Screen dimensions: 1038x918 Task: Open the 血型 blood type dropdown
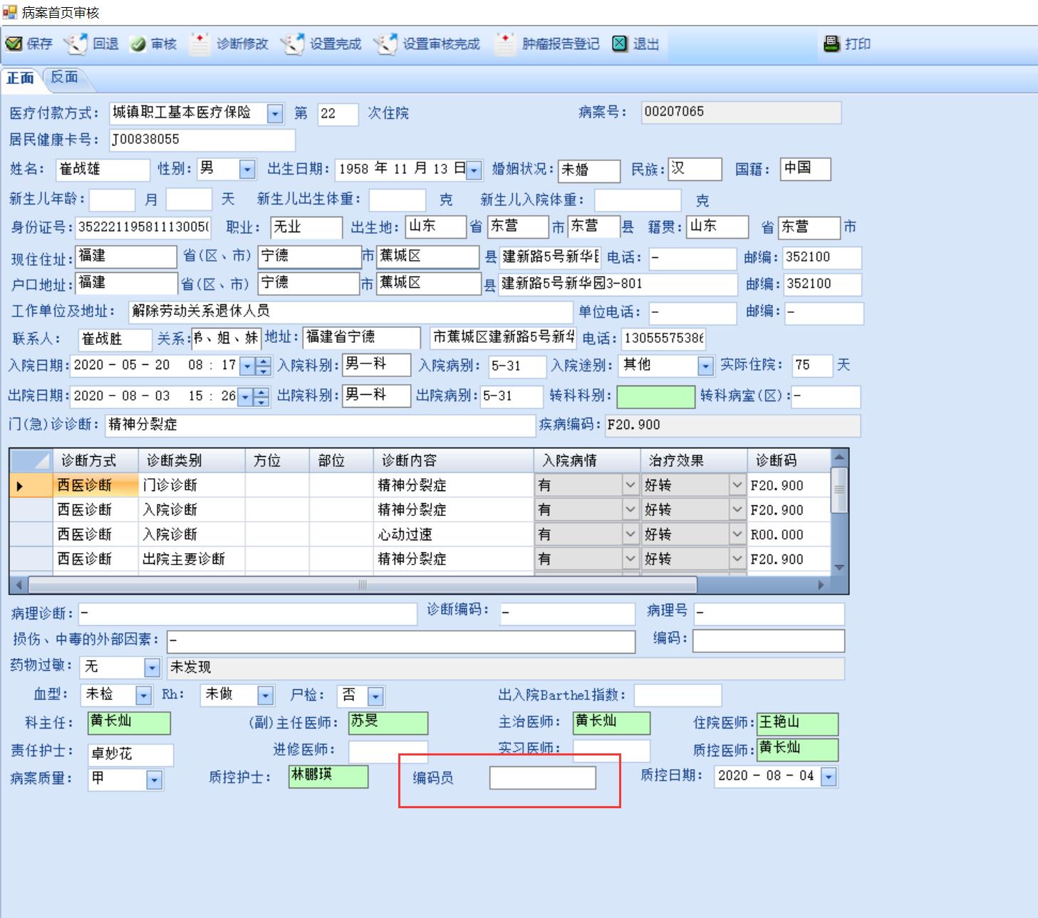143,696
